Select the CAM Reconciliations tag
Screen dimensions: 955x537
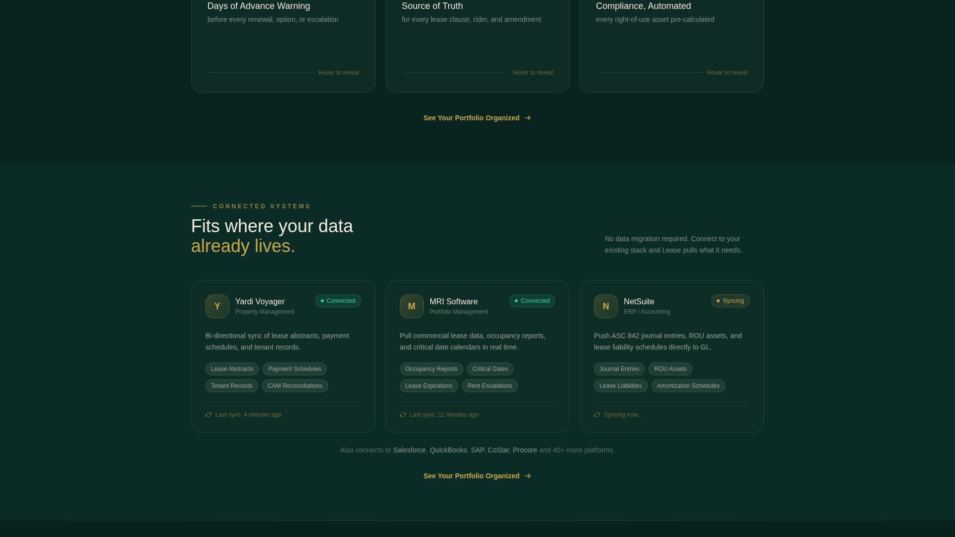pos(295,386)
